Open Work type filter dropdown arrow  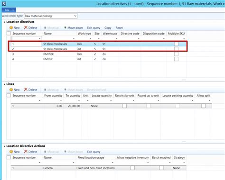tap(90, 38)
